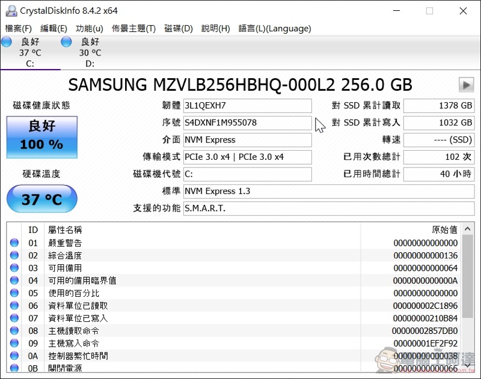Select the 02 綜合溫度 attribute row
This screenshot has width=481, height=379.
coord(233,255)
